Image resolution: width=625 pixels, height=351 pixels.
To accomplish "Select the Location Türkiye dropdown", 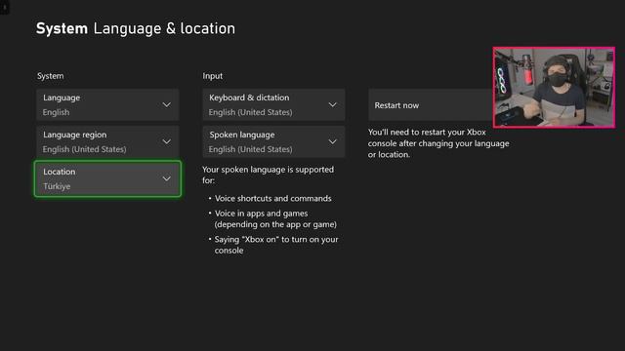I will (x=107, y=178).
